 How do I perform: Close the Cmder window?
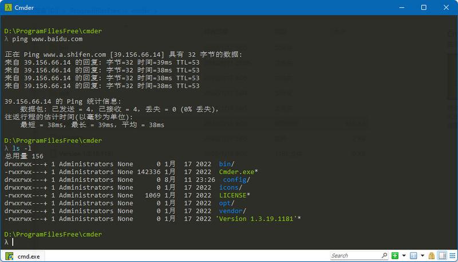(x=446, y=7)
